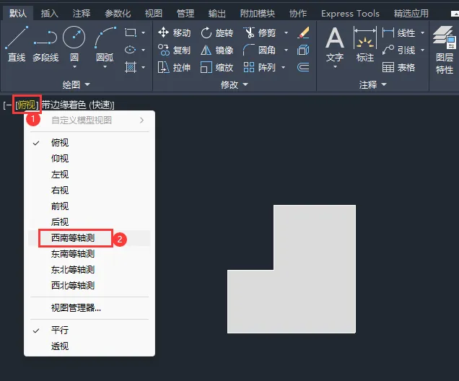Expand the Fillet (圆角) dropdown arrow
The height and width of the screenshot is (381, 459).
[286, 50]
